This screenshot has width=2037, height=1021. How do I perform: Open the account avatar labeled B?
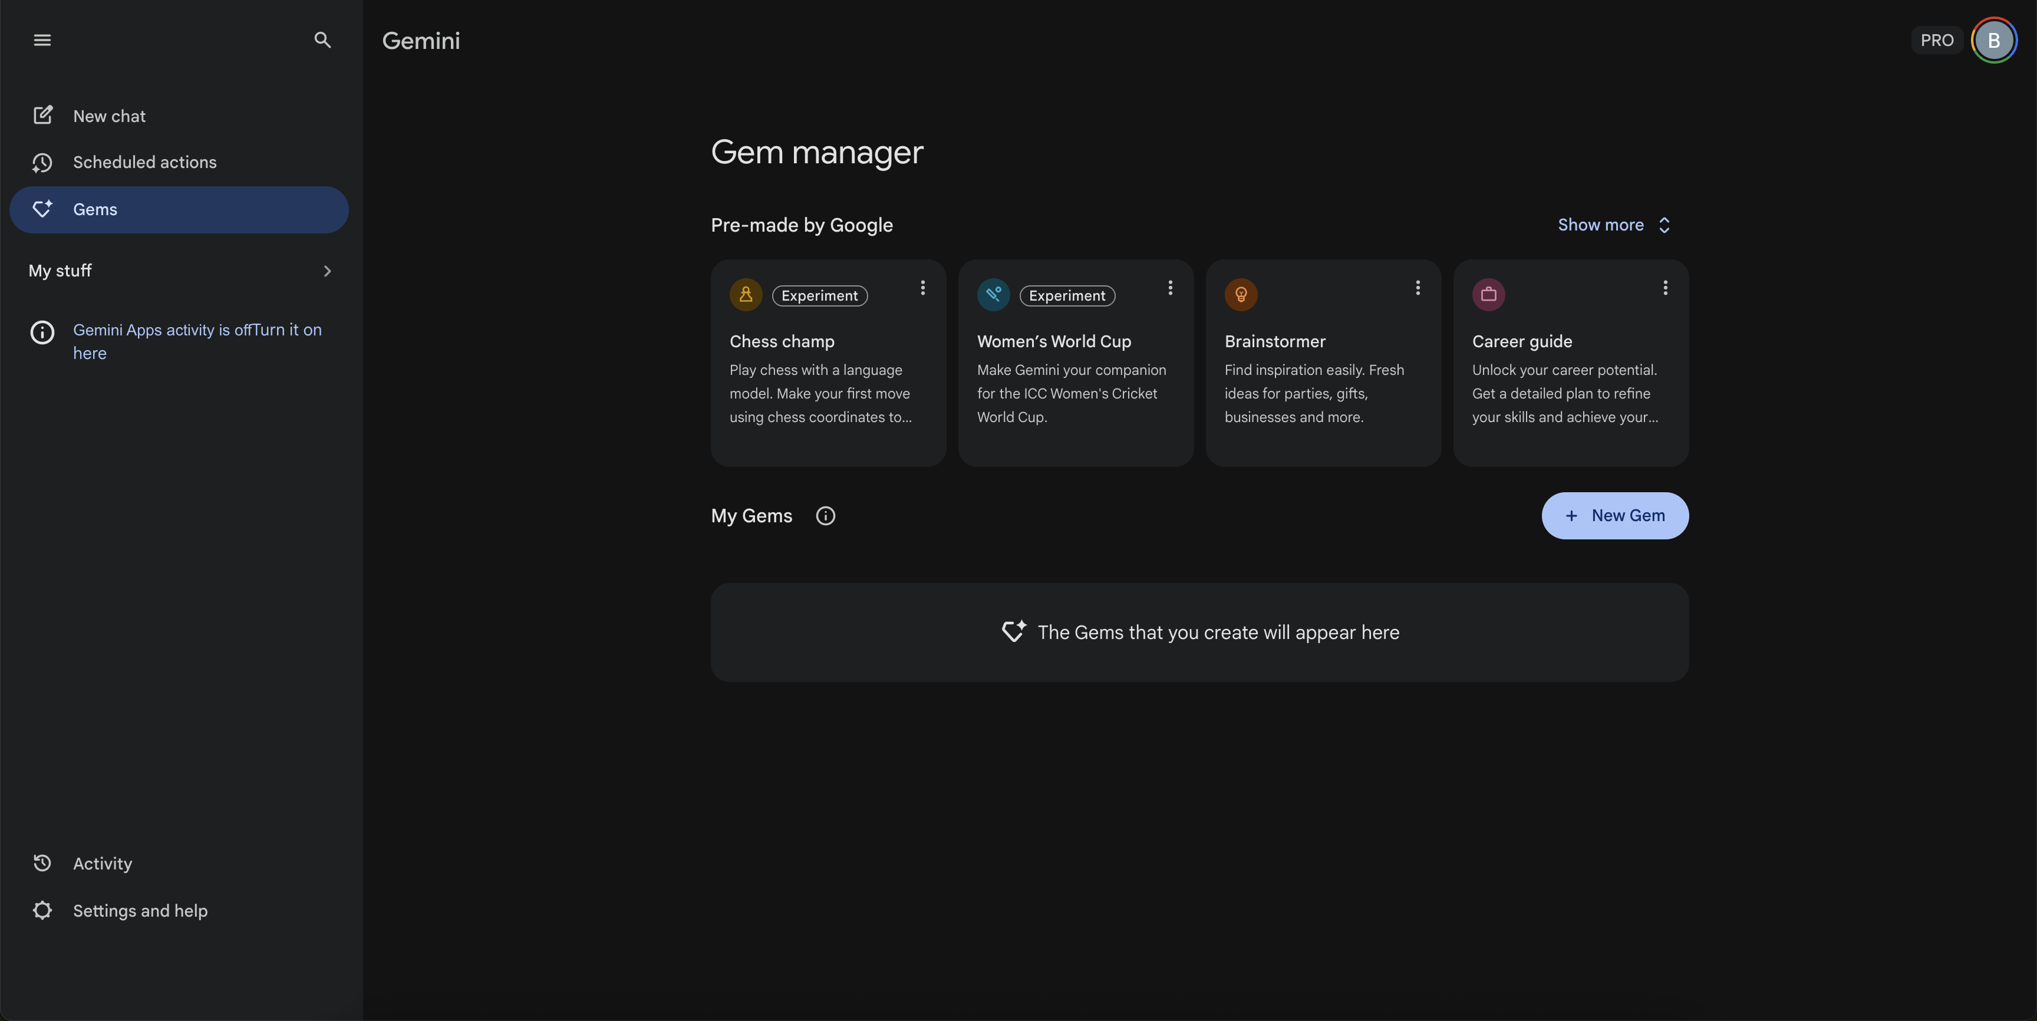tap(1993, 40)
